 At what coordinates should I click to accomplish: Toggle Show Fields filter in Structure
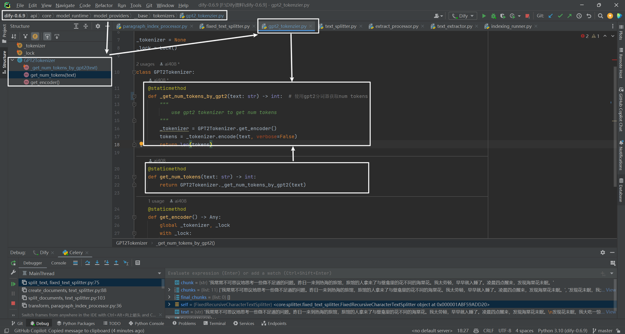tap(35, 36)
